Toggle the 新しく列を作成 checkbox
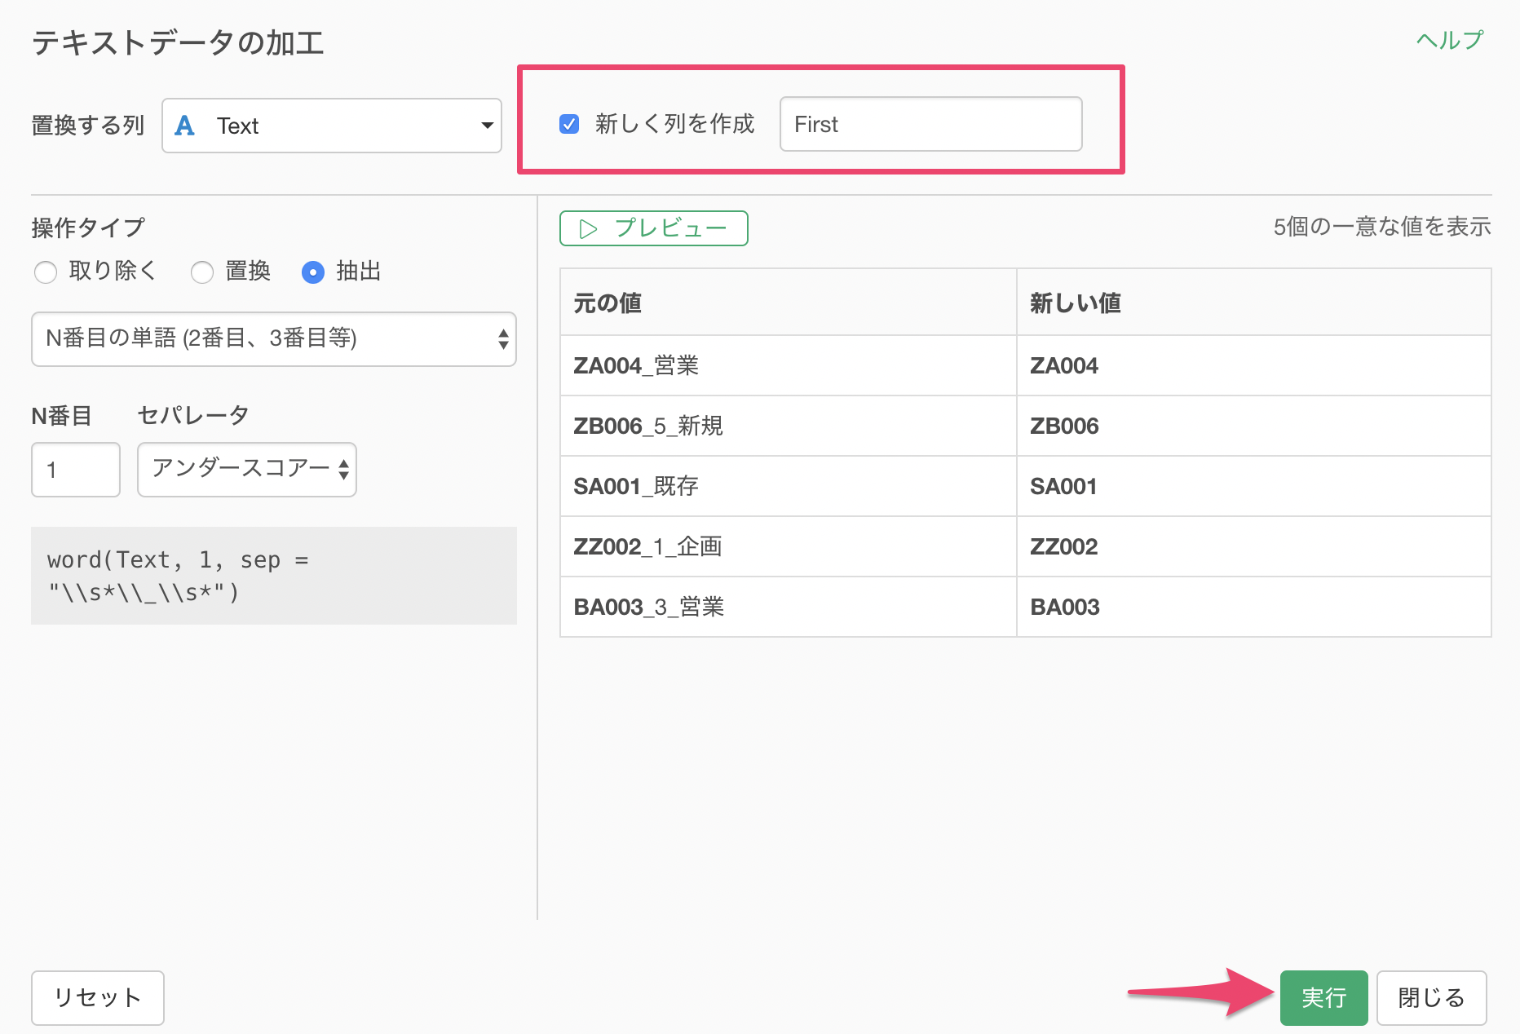This screenshot has height=1034, width=1520. tap(569, 124)
